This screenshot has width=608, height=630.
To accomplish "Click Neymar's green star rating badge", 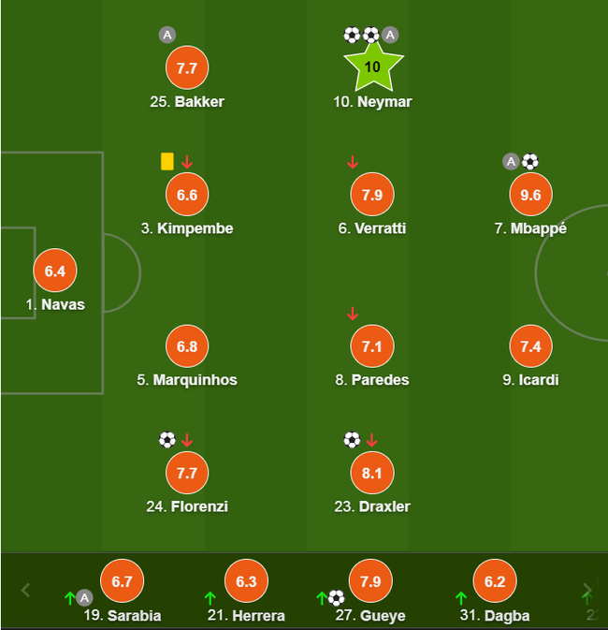I will click(372, 67).
